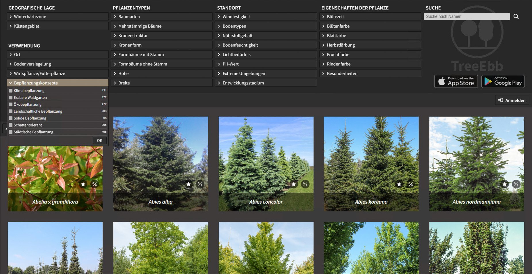Expand the Kronenform filter
This screenshot has width=532, height=274.
click(x=162, y=45)
